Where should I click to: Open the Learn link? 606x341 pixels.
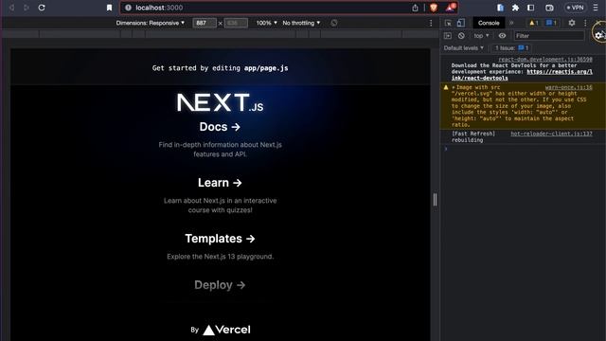(220, 183)
